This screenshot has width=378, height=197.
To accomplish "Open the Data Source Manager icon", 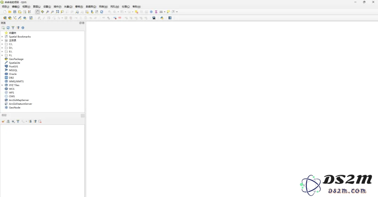I will 5,18.
